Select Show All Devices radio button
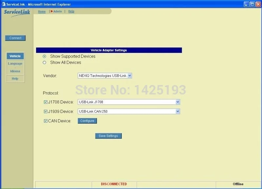The height and width of the screenshot is (189, 262). tap(44, 62)
